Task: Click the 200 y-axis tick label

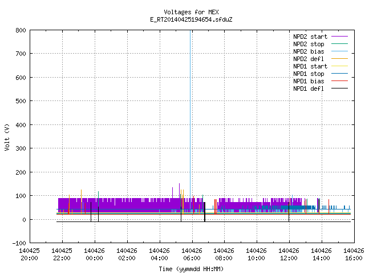Action: (x=21, y=172)
